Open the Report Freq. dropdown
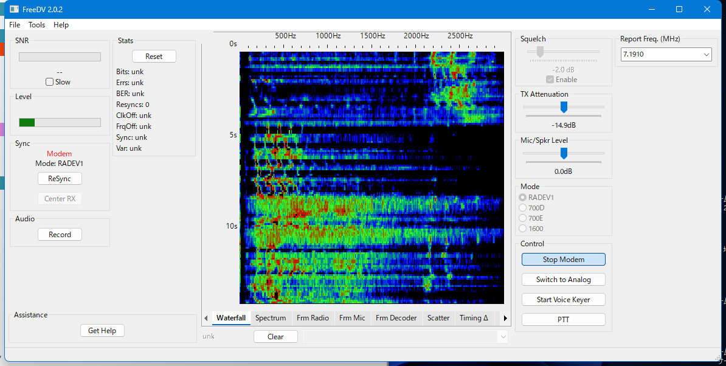 coord(706,55)
